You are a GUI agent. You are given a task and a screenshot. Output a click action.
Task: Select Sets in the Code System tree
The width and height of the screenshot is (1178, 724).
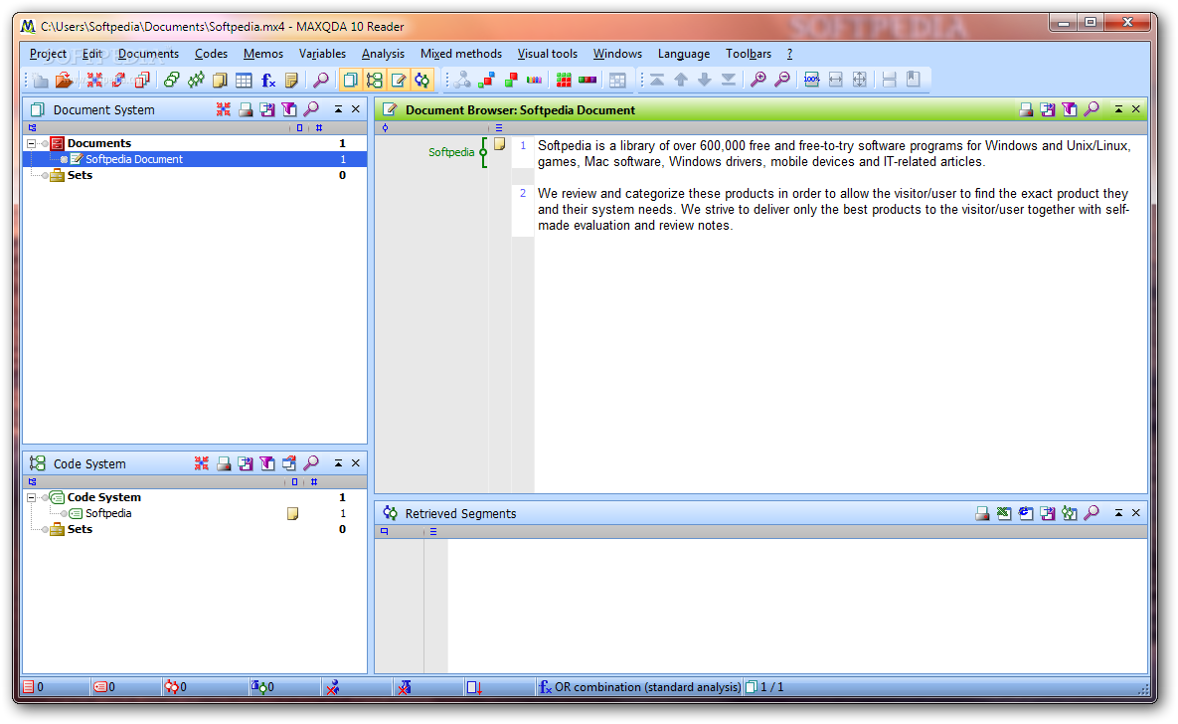pyautogui.click(x=80, y=529)
